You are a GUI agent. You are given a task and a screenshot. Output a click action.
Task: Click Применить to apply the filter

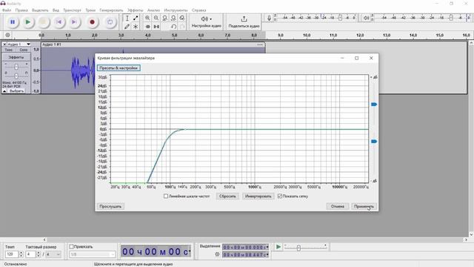click(364, 206)
